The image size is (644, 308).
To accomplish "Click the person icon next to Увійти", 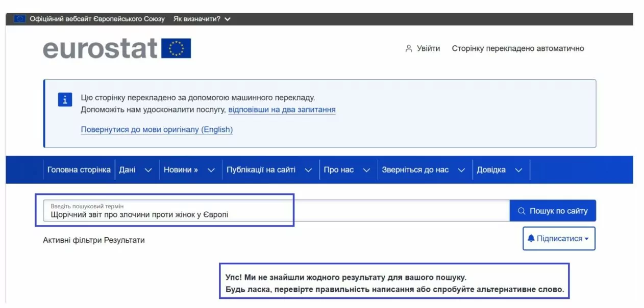I will (408, 48).
